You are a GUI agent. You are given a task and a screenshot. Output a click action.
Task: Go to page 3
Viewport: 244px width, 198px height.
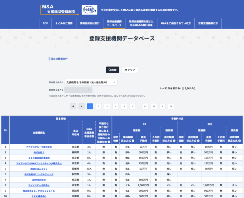(x=107, y=106)
